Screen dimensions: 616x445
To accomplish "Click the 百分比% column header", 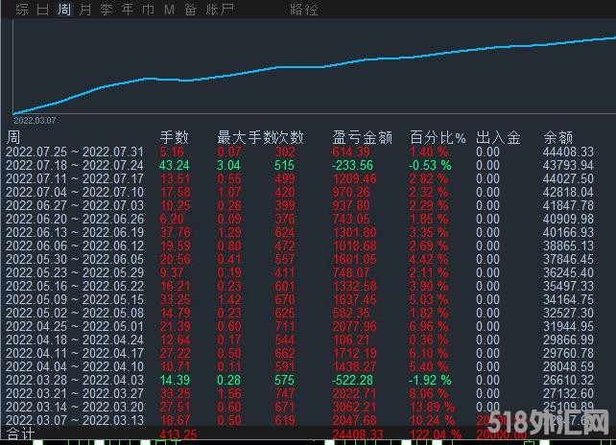I will 438,137.
